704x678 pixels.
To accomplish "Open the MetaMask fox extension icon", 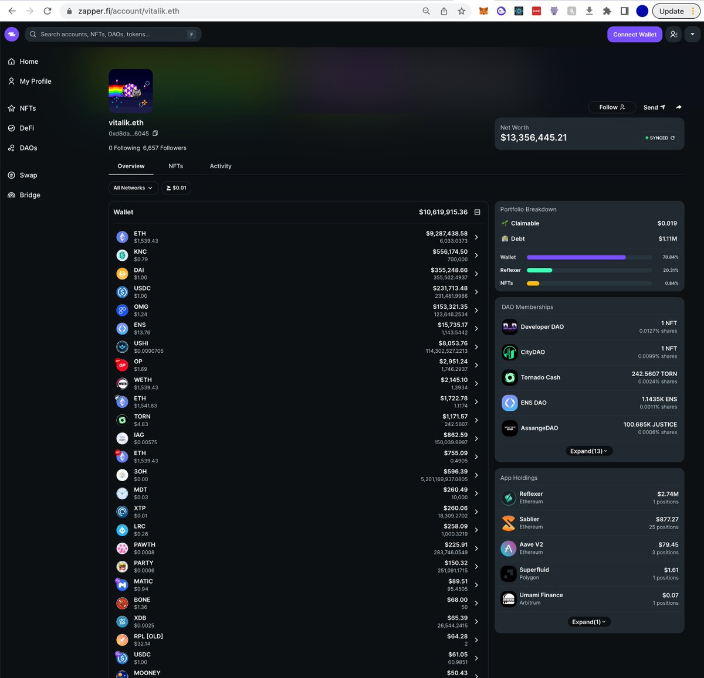I will pyautogui.click(x=483, y=11).
